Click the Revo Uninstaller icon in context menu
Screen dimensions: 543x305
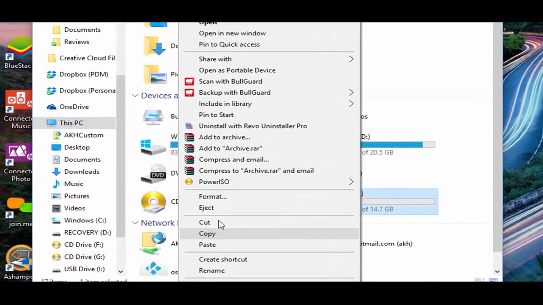point(189,126)
